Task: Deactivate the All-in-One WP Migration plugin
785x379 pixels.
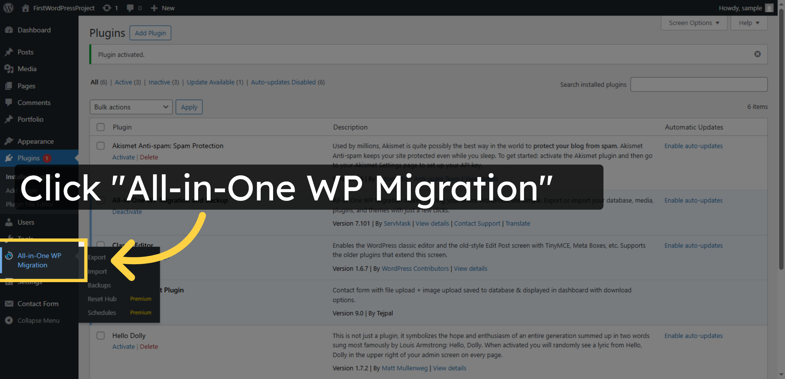Action: [127, 212]
